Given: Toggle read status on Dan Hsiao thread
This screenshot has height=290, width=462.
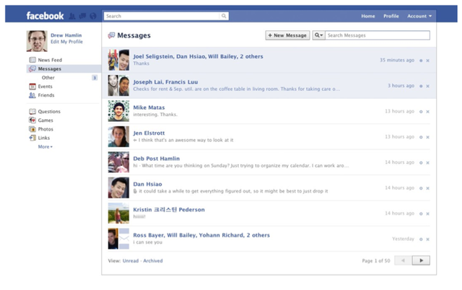Looking at the screenshot, I should [421, 188].
